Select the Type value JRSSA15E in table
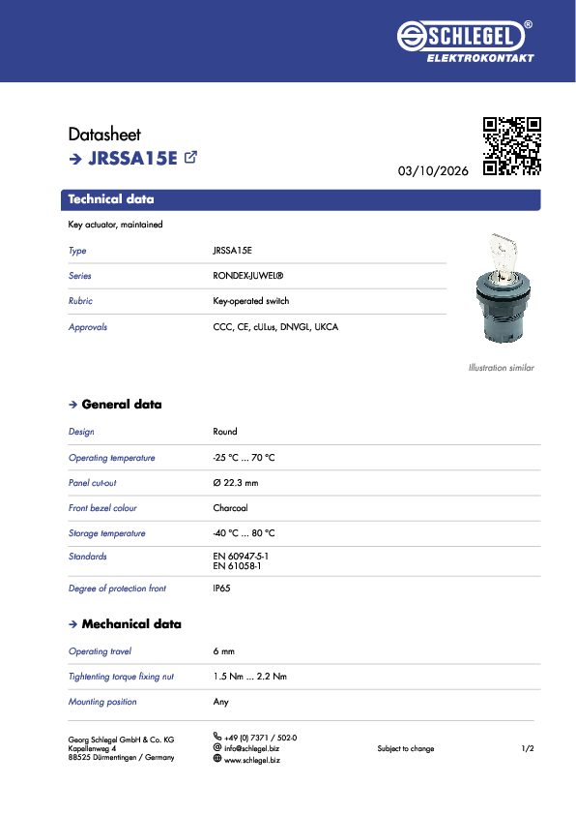This screenshot has height=815, width=576. 233,251
